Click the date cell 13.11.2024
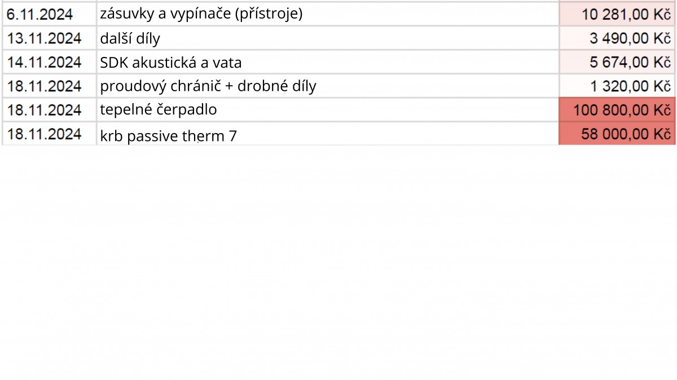677x380 pixels. [50, 38]
